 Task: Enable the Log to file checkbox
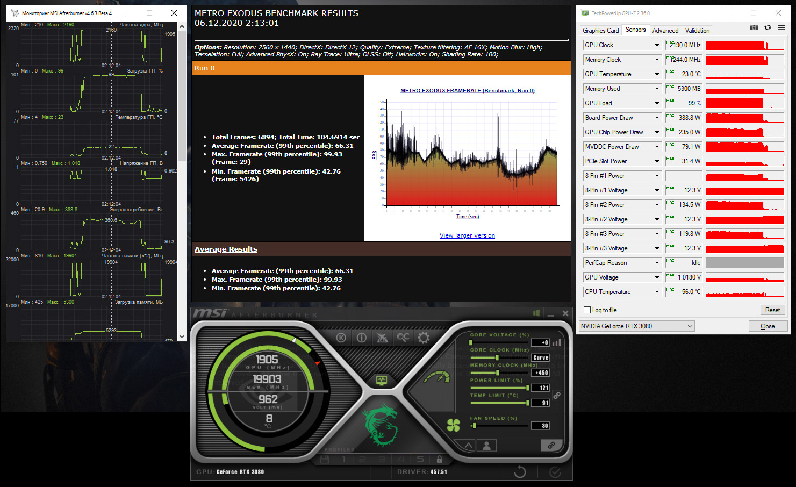point(587,310)
